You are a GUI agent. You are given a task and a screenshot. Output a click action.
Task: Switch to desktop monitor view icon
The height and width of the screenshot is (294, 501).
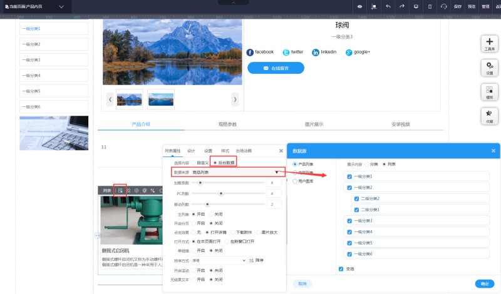point(416,6)
